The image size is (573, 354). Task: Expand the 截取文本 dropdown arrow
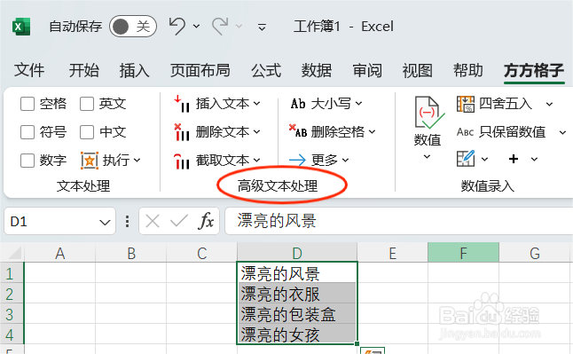257,161
